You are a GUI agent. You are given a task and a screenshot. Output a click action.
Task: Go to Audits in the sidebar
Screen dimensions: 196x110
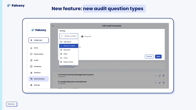coord(36,60)
